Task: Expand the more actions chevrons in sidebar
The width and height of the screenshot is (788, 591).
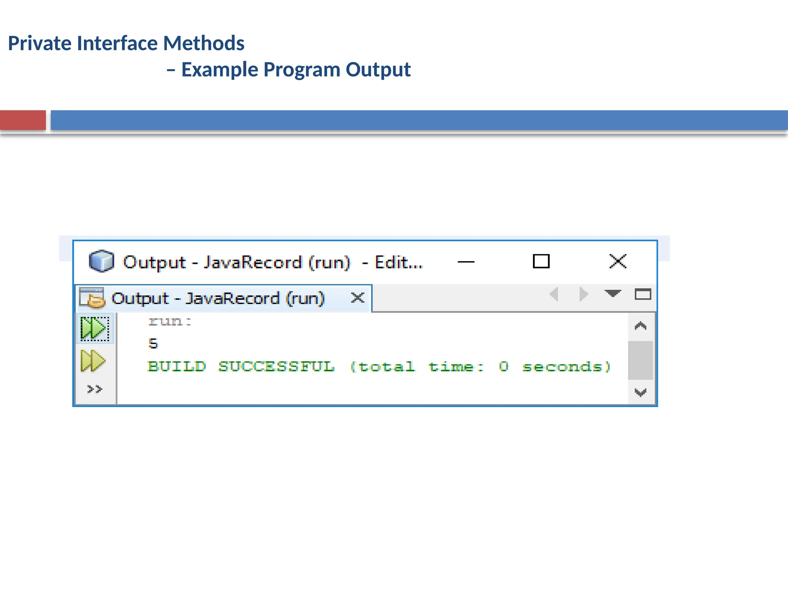Action: pyautogui.click(x=95, y=389)
